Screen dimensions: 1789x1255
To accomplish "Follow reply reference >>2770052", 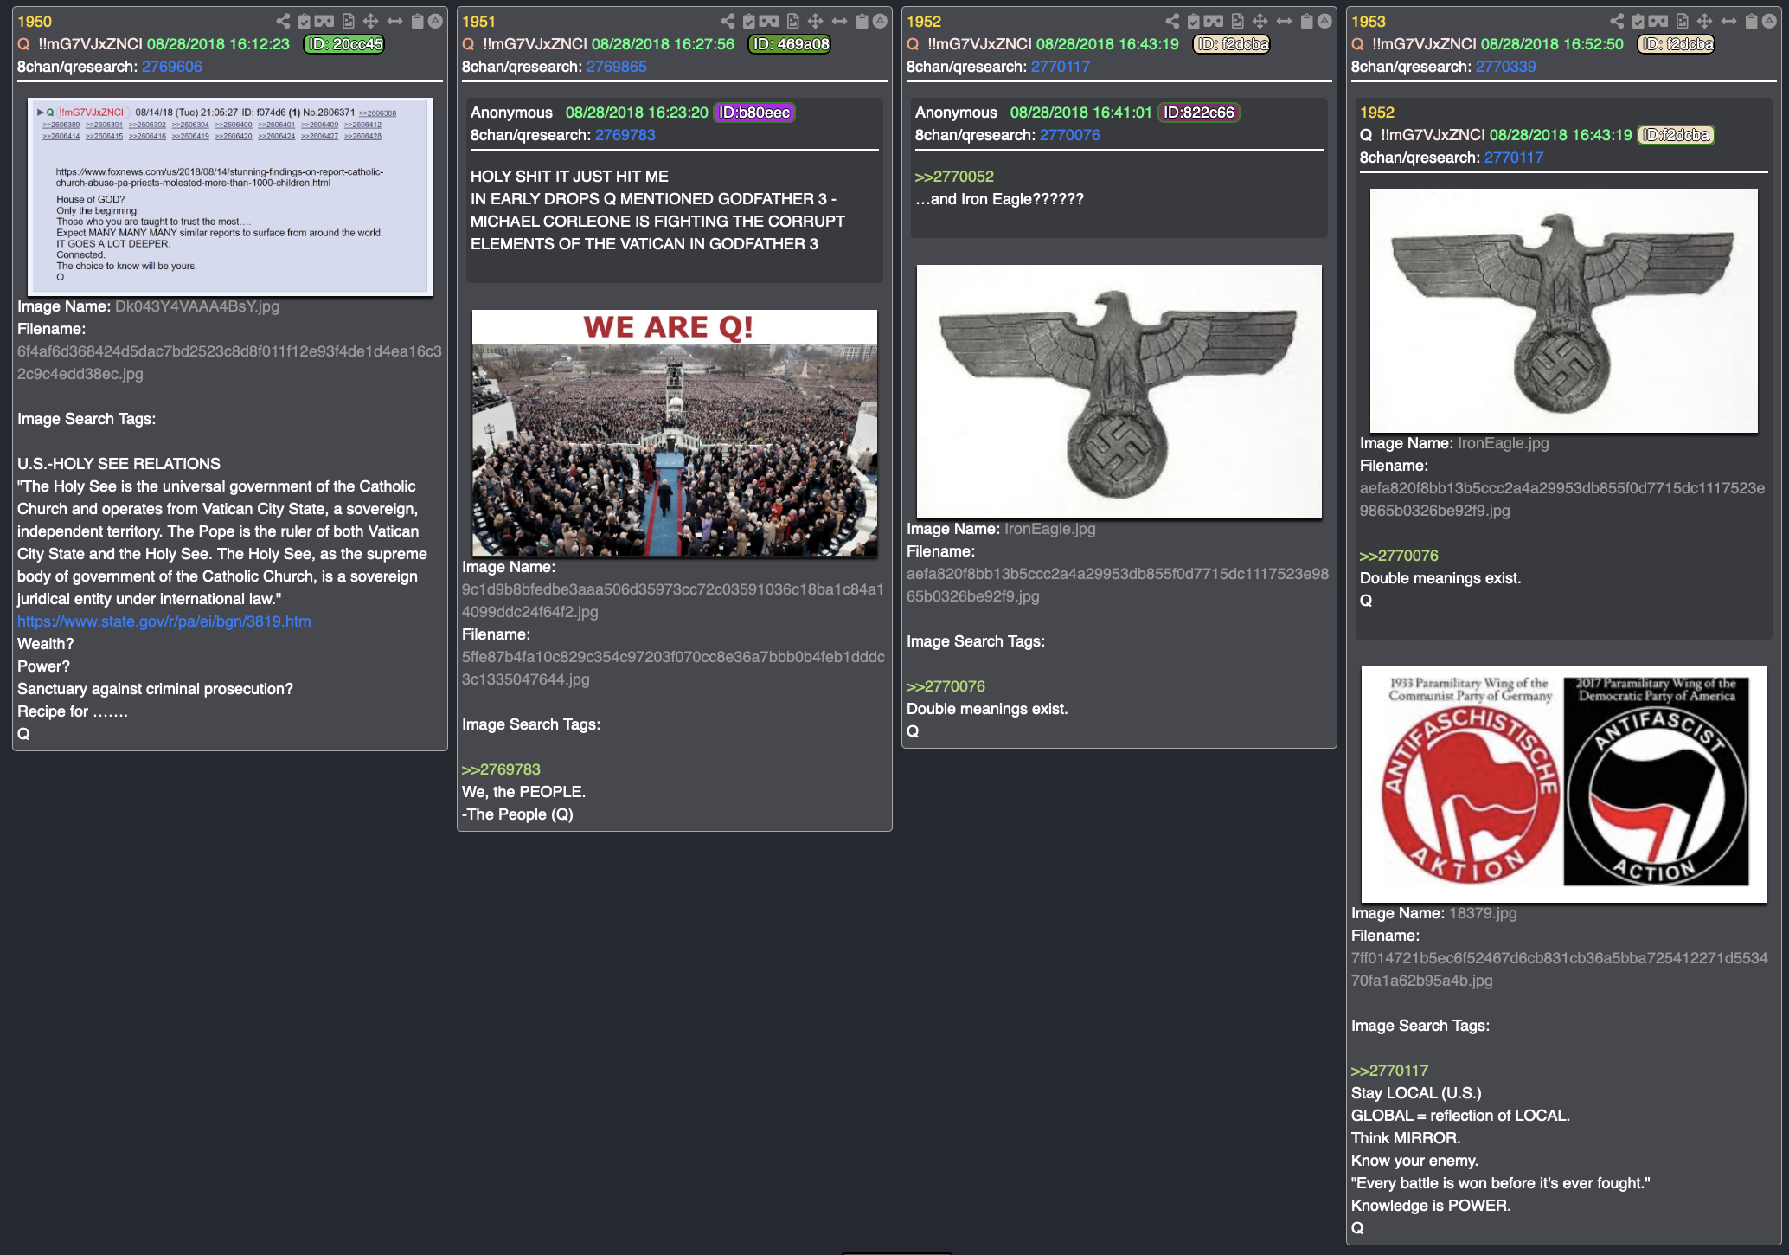I will click(x=954, y=177).
